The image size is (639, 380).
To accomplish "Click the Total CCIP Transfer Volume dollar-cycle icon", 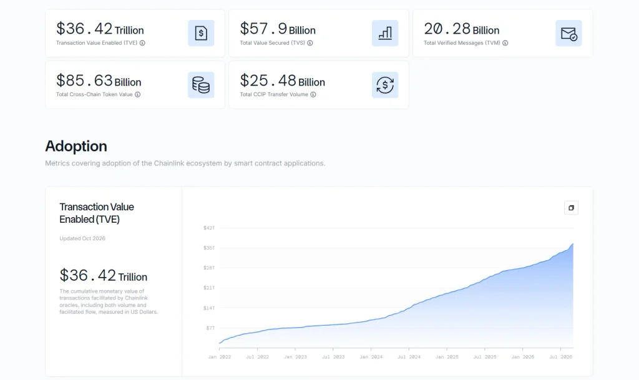I will click(384, 85).
